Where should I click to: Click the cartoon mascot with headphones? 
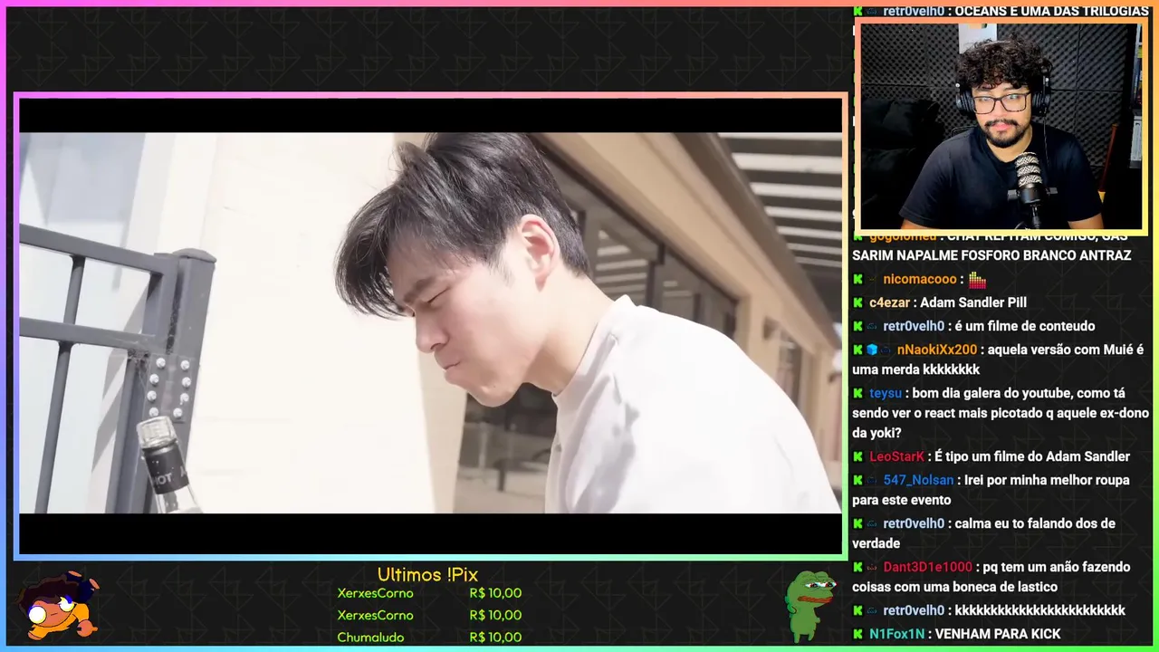(x=59, y=605)
